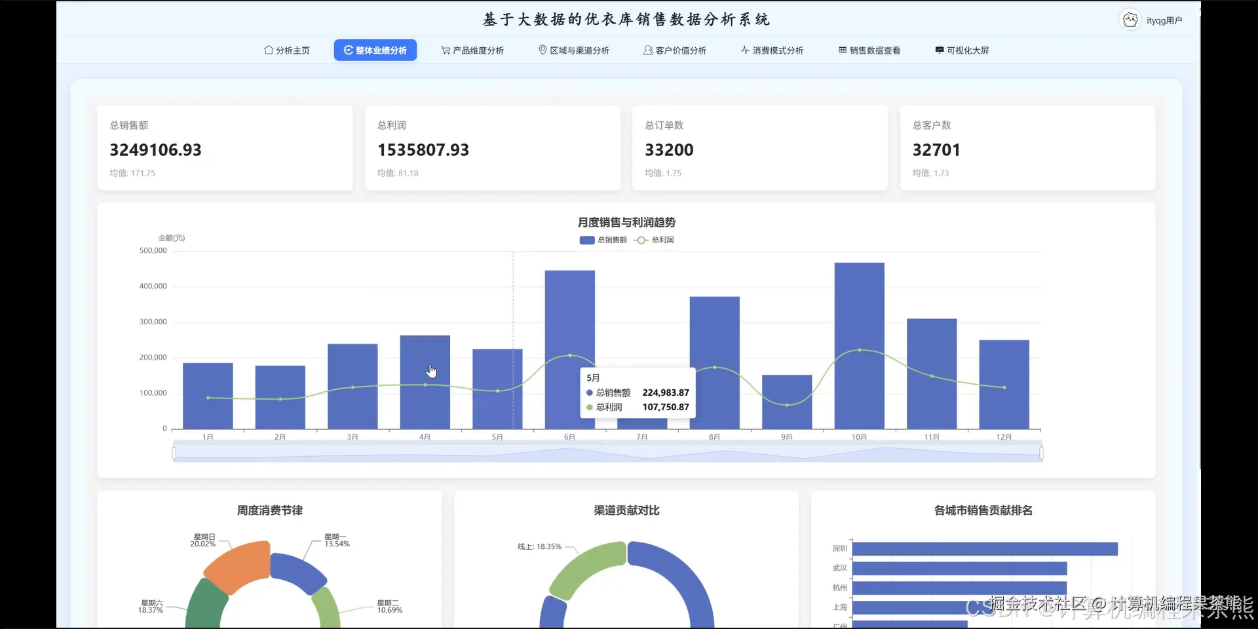Click the 均值: 81.18 text

coord(398,173)
